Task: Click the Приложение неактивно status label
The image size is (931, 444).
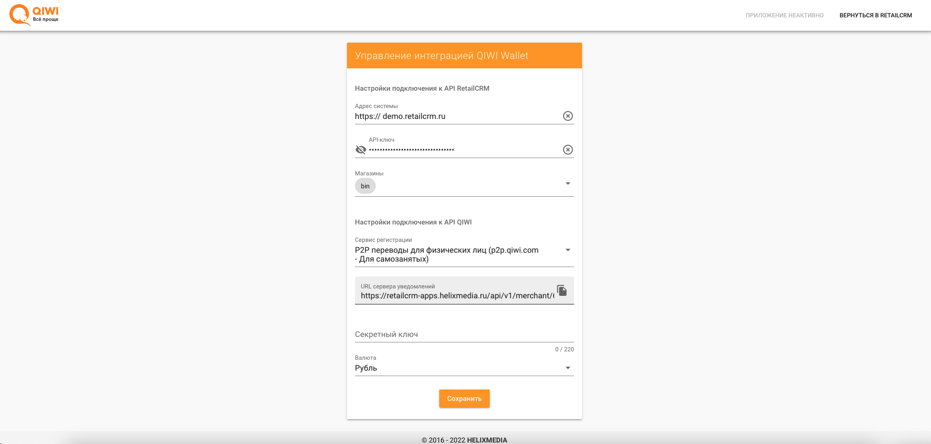Action: (x=785, y=15)
